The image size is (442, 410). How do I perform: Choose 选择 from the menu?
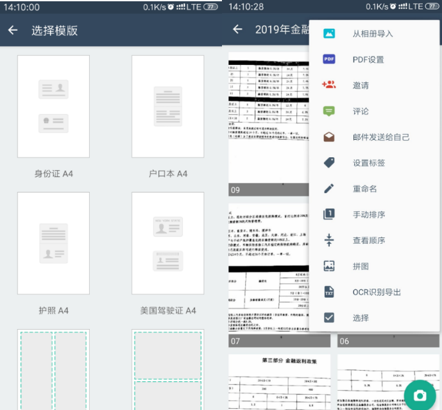(x=374, y=318)
